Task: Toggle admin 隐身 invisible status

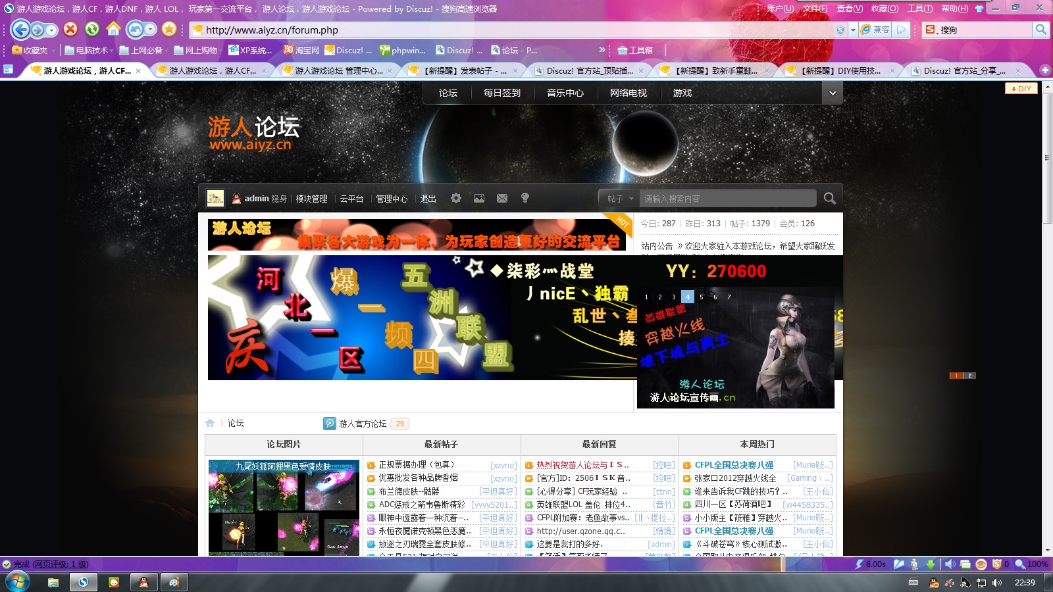Action: click(x=279, y=199)
